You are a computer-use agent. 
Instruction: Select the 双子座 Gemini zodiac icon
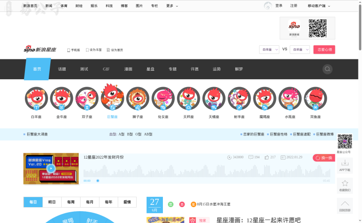87,98
